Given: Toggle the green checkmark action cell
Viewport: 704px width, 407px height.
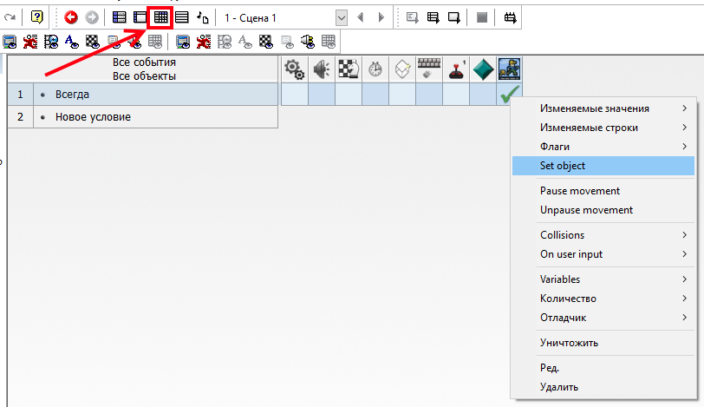Looking at the screenshot, I should click(509, 94).
